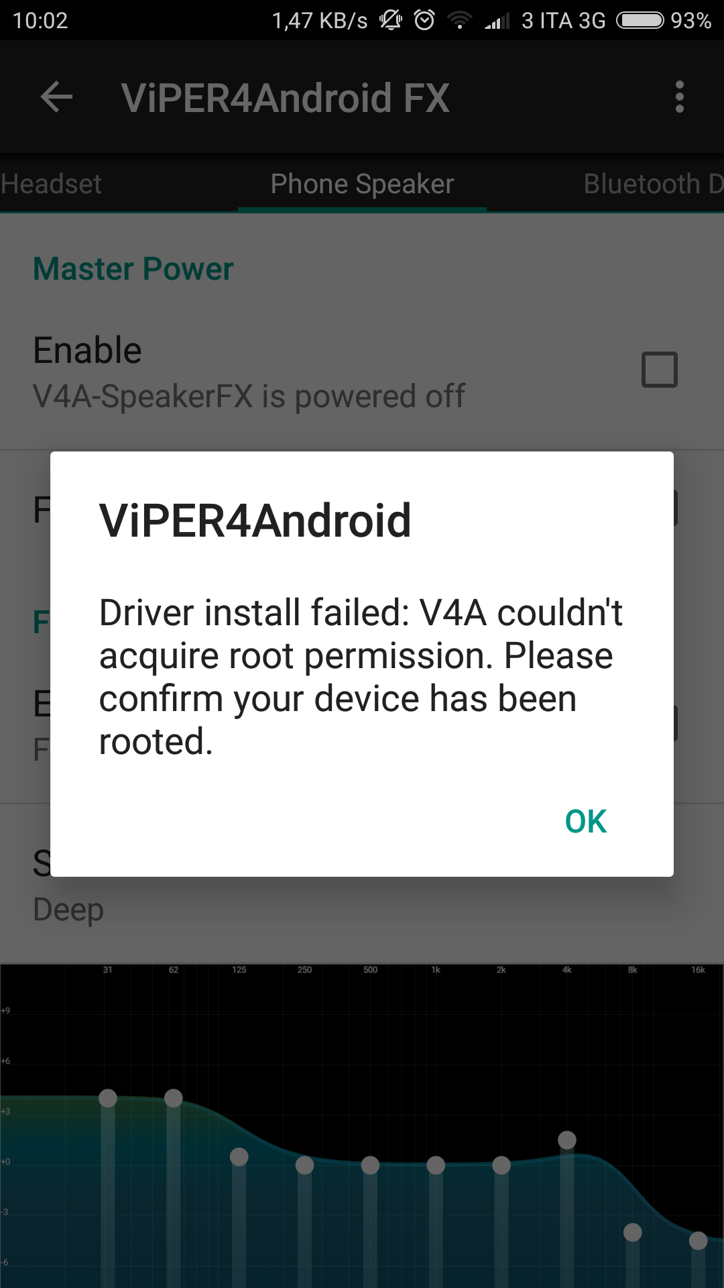Tap the Wi-Fi status icon
The height and width of the screenshot is (1288, 724).
click(460, 20)
